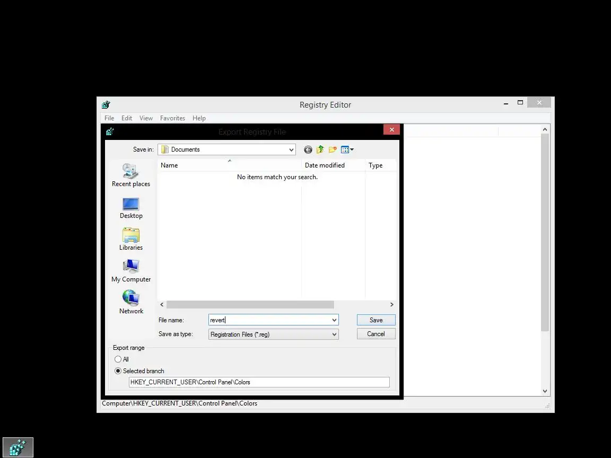This screenshot has width=611, height=458.
Task: Open the View menu
Action: (x=146, y=118)
